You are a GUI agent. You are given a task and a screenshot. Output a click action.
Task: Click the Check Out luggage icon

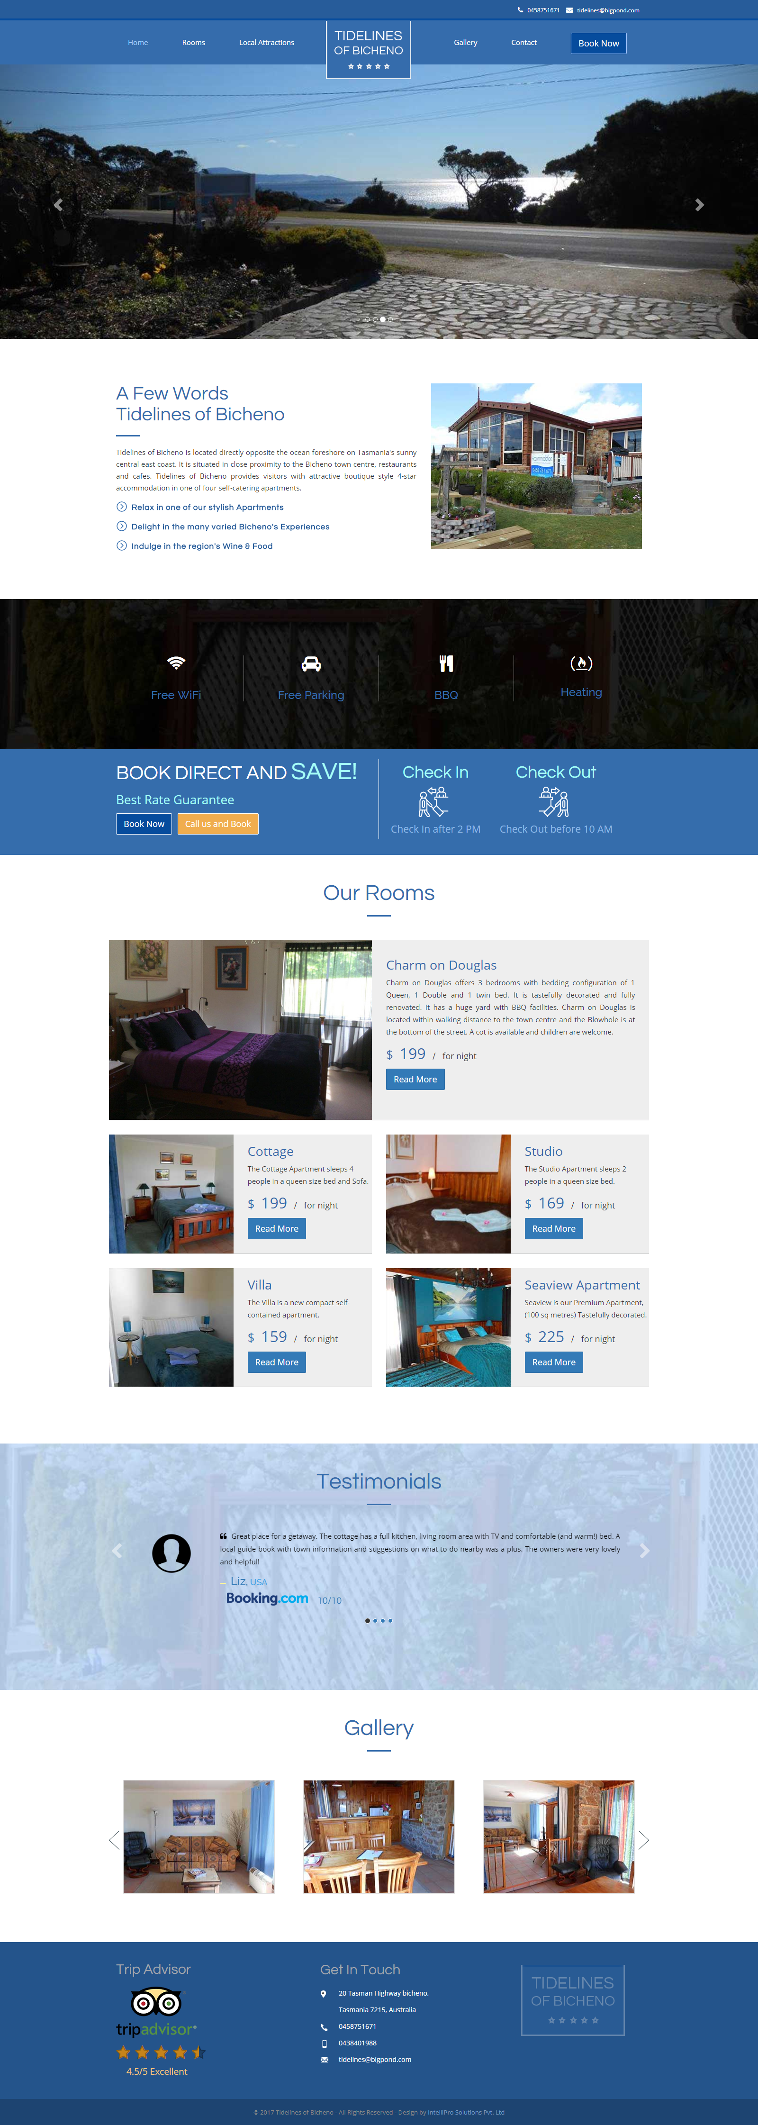(554, 801)
